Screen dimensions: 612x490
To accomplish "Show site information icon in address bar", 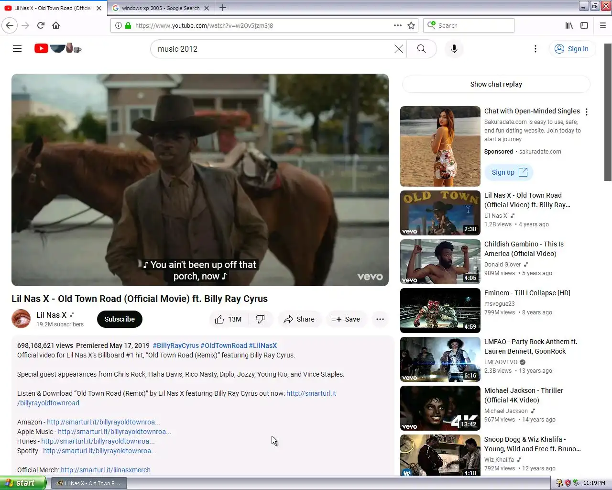I will point(118,25).
